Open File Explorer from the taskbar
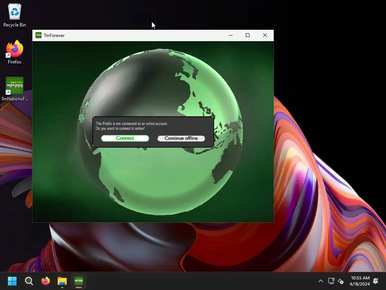386x290 pixels. coord(62,281)
